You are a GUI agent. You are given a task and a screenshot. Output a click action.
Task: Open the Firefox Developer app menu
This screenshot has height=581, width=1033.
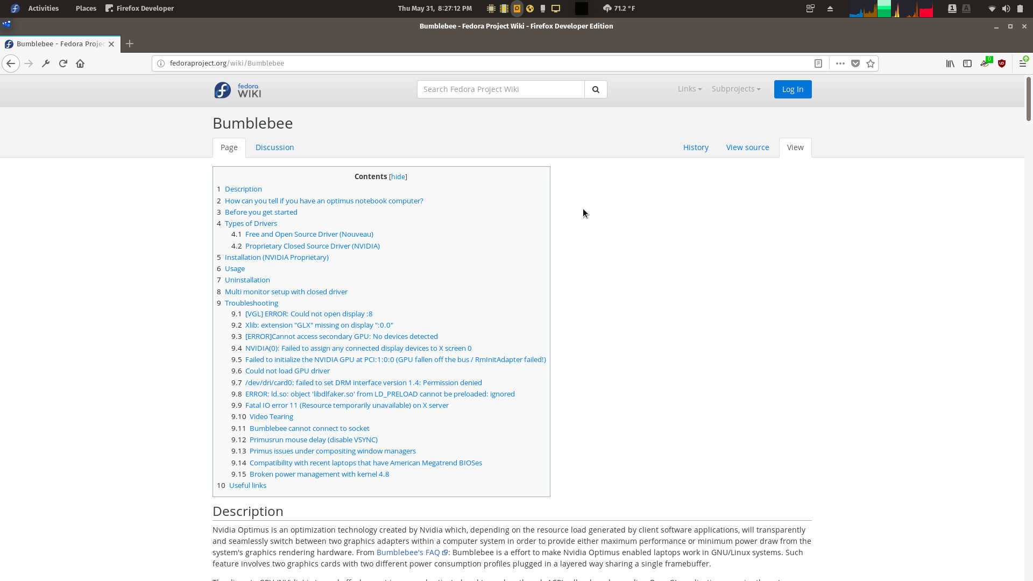140,8
